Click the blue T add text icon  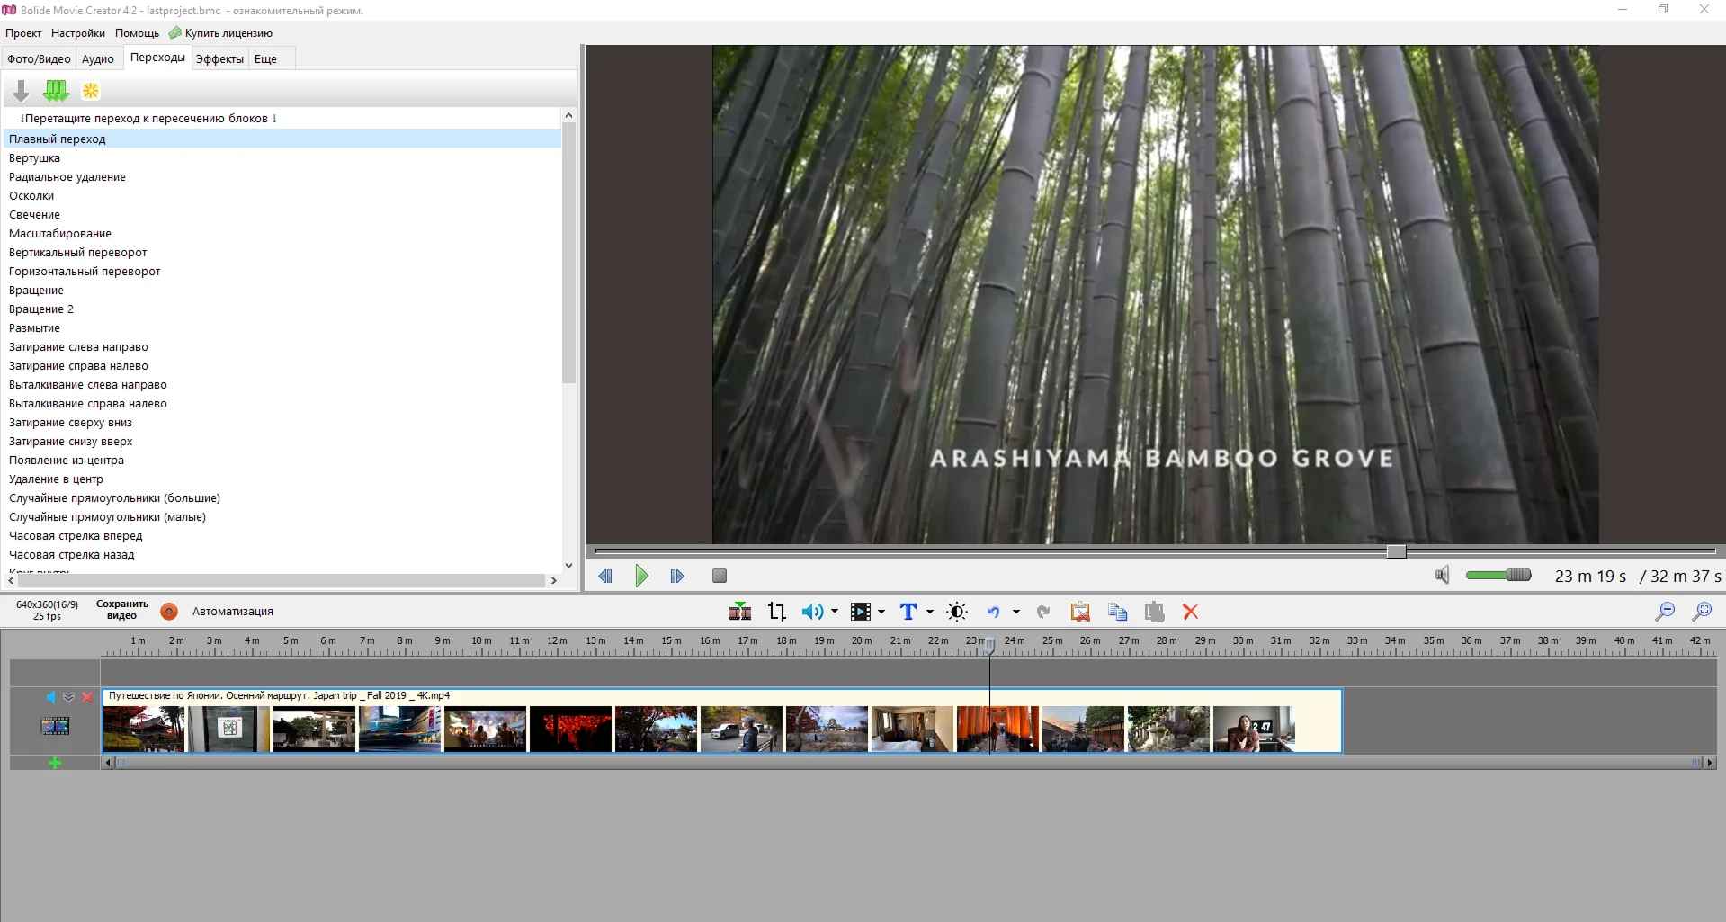(x=908, y=612)
